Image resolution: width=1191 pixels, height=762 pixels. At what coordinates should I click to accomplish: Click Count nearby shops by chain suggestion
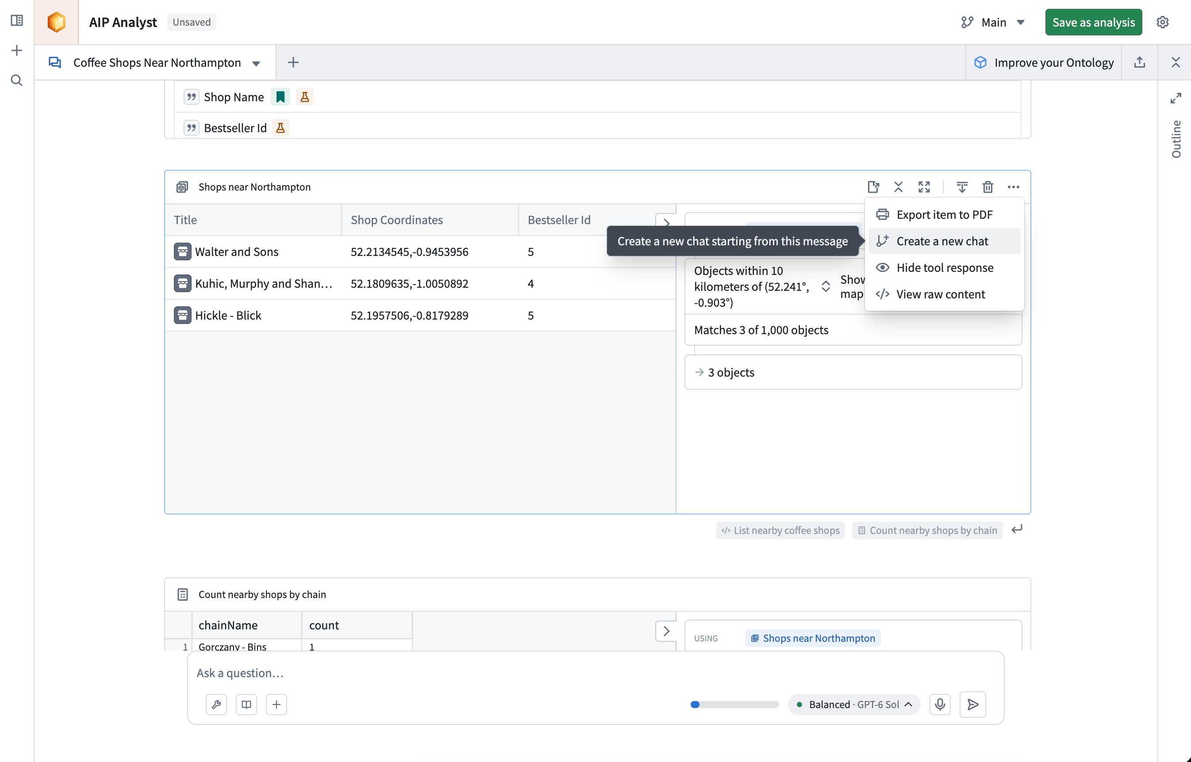tap(927, 530)
